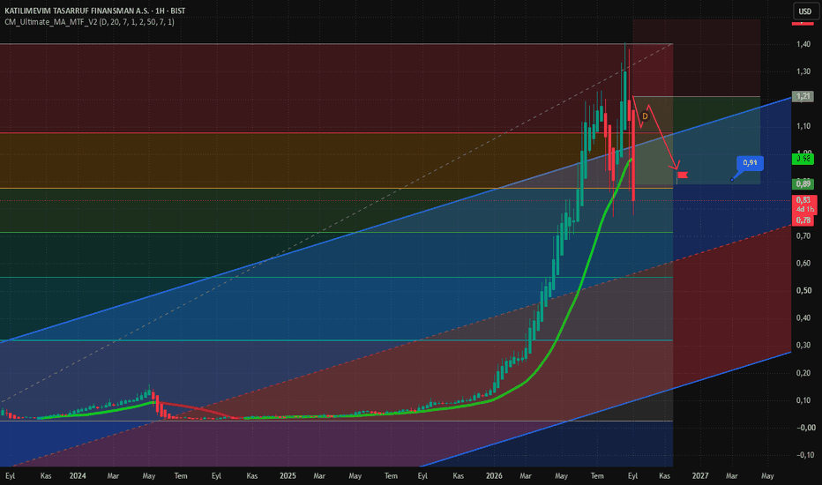The height and width of the screenshot is (485, 822).
Task: Click the gray 1,21 price axis label
Action: tap(803, 96)
